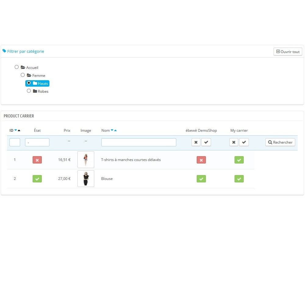Open the T-shirts product thumbnail

point(86,160)
